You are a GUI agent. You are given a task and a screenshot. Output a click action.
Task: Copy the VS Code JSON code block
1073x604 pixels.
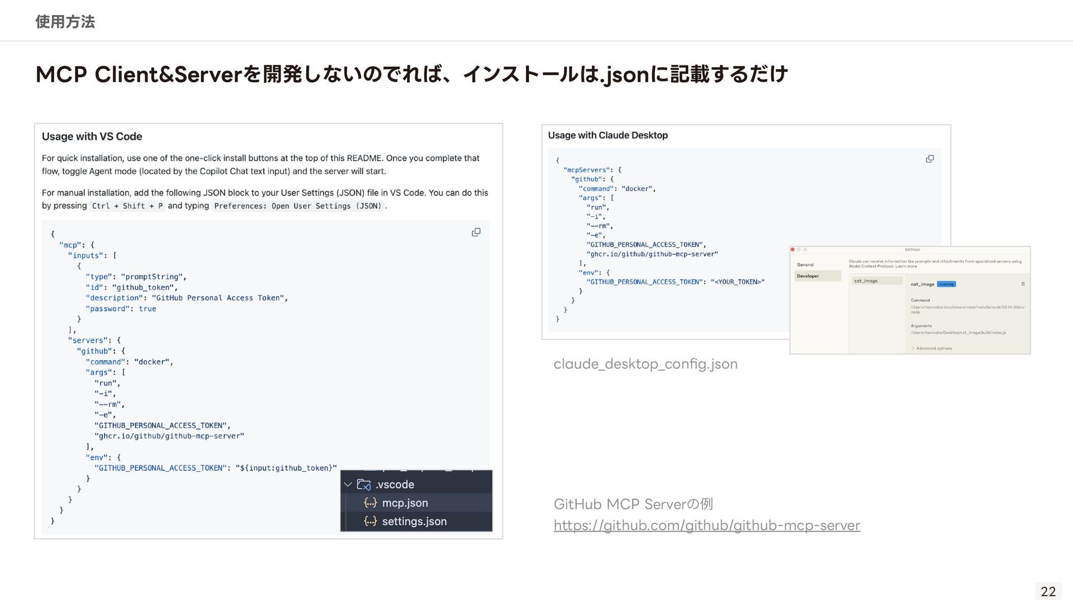click(476, 232)
